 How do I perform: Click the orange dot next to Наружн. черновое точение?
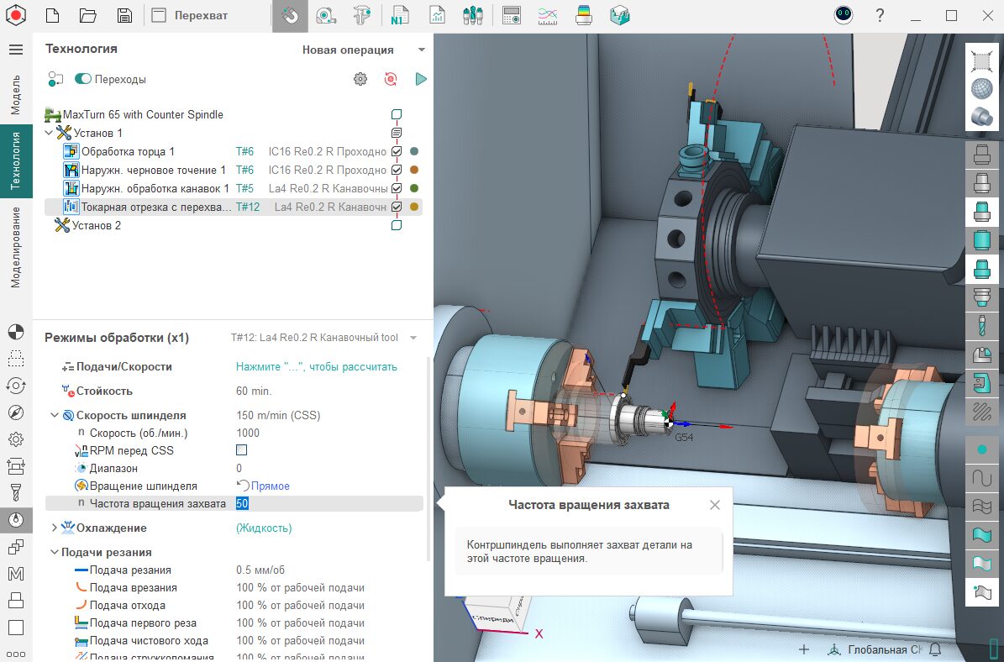(413, 170)
